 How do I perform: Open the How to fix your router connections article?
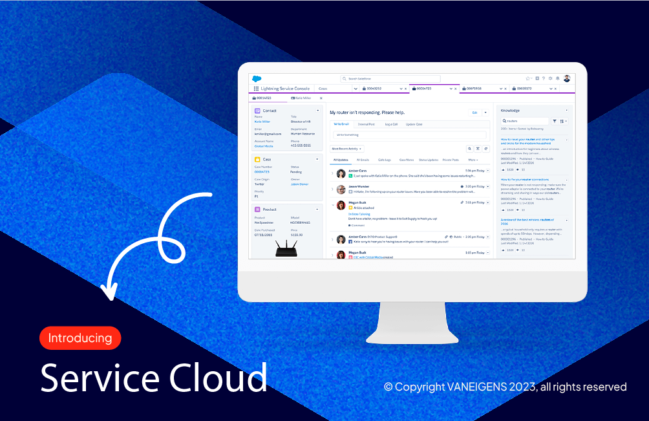pyautogui.click(x=525, y=180)
